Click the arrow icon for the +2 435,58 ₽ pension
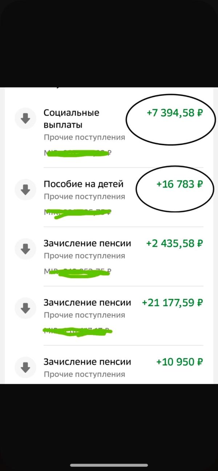Image resolution: width=218 pixels, height=471 pixels. coord(25,249)
